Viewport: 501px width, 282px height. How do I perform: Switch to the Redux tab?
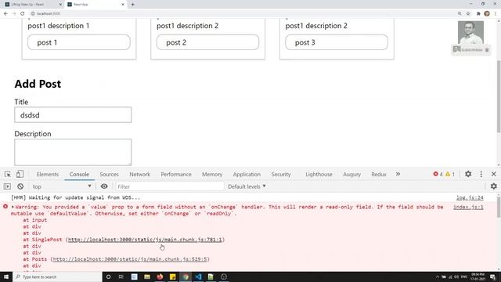pyautogui.click(x=379, y=174)
